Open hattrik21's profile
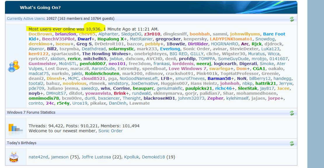The image size is (324, 168). [x=266, y=83]
